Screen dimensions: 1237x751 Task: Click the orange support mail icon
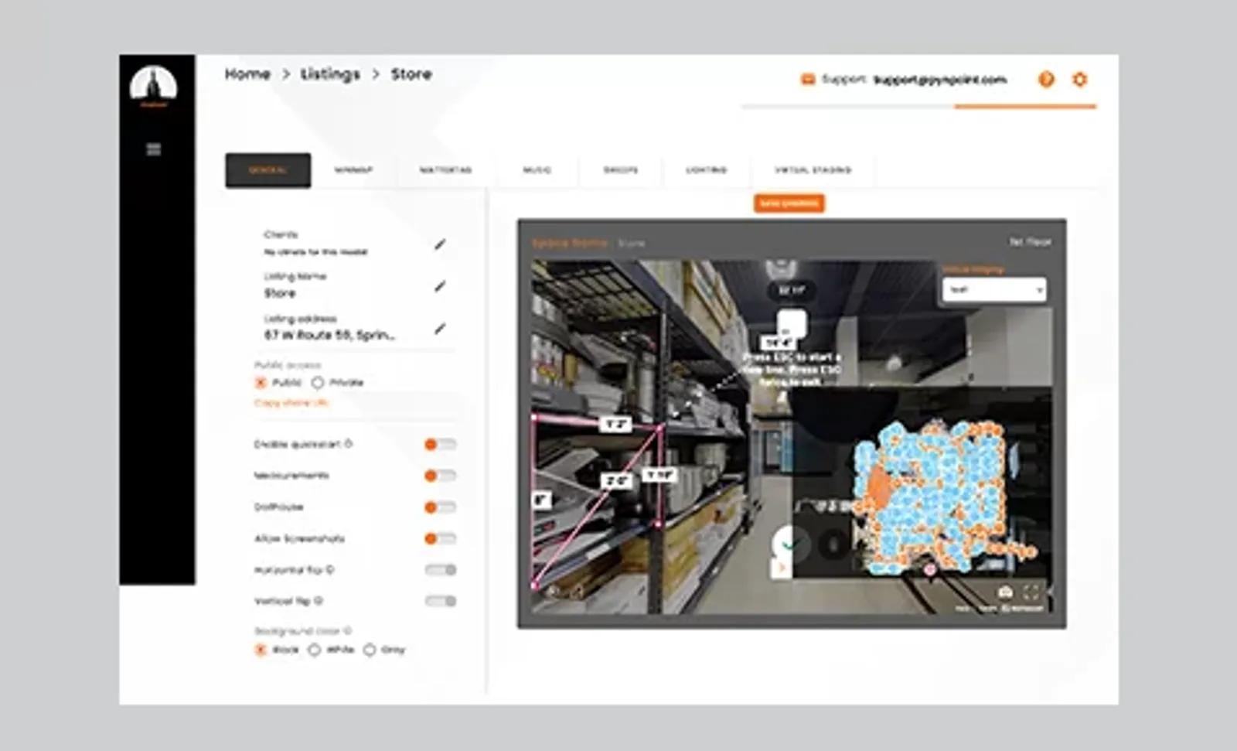point(808,79)
